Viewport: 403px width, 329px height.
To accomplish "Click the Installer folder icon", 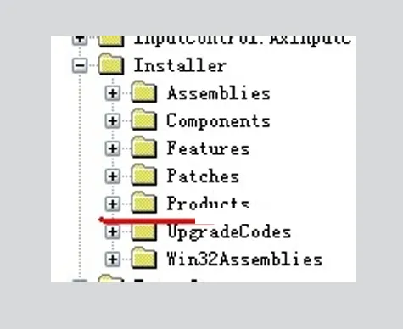I will pos(111,64).
